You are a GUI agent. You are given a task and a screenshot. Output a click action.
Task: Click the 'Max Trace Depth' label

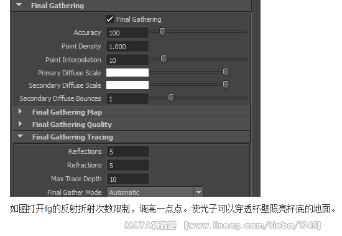pyautogui.click(x=76, y=179)
